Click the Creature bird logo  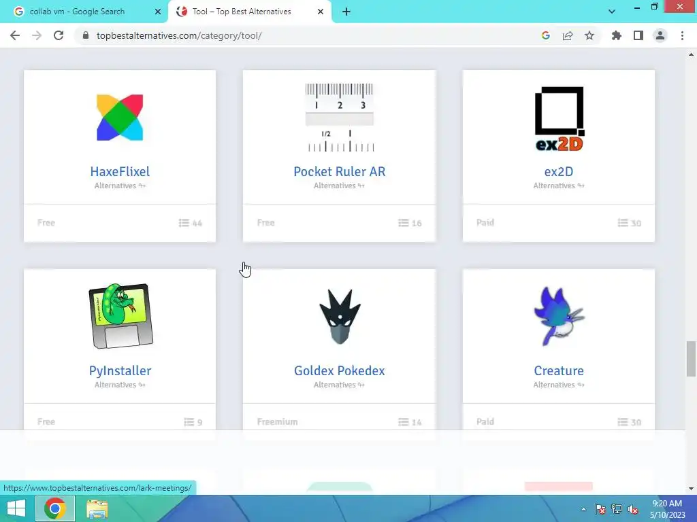pyautogui.click(x=560, y=316)
